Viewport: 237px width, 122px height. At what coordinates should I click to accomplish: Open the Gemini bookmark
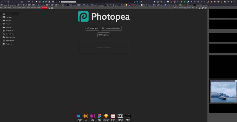point(122,5)
